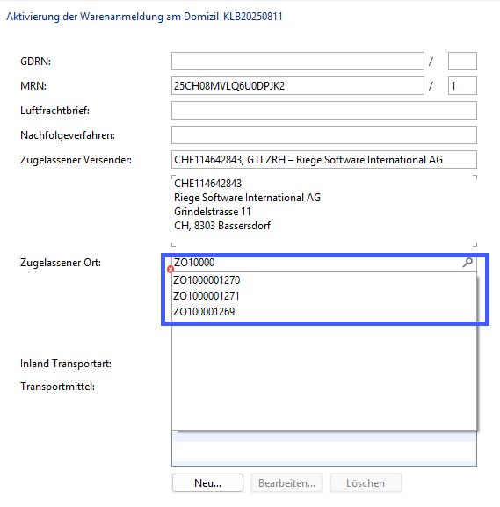Click the Bearbeiten... button
500x507 pixels.
286,483
